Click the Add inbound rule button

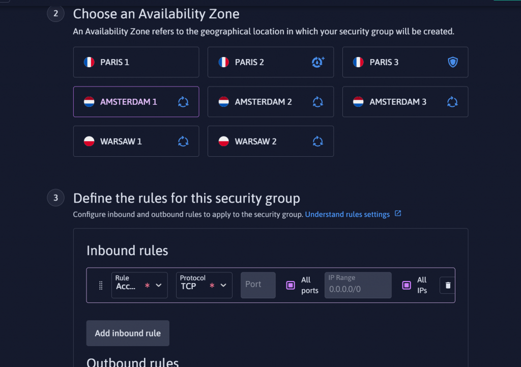point(128,333)
